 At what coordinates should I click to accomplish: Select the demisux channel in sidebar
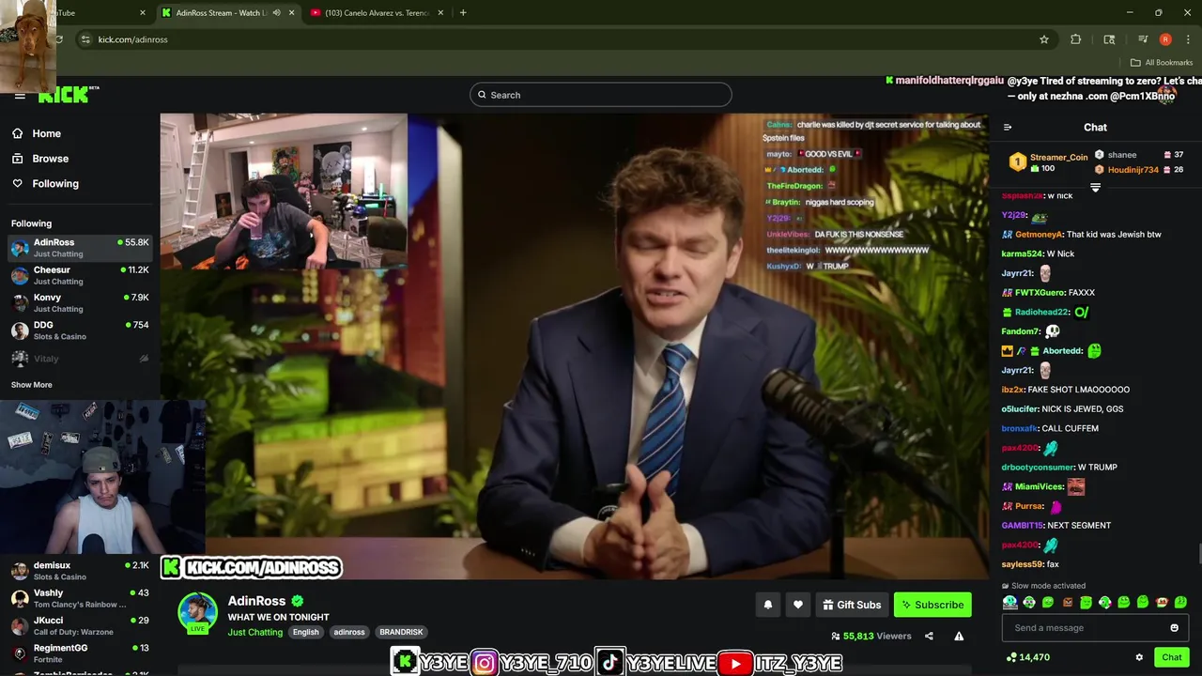click(80, 571)
